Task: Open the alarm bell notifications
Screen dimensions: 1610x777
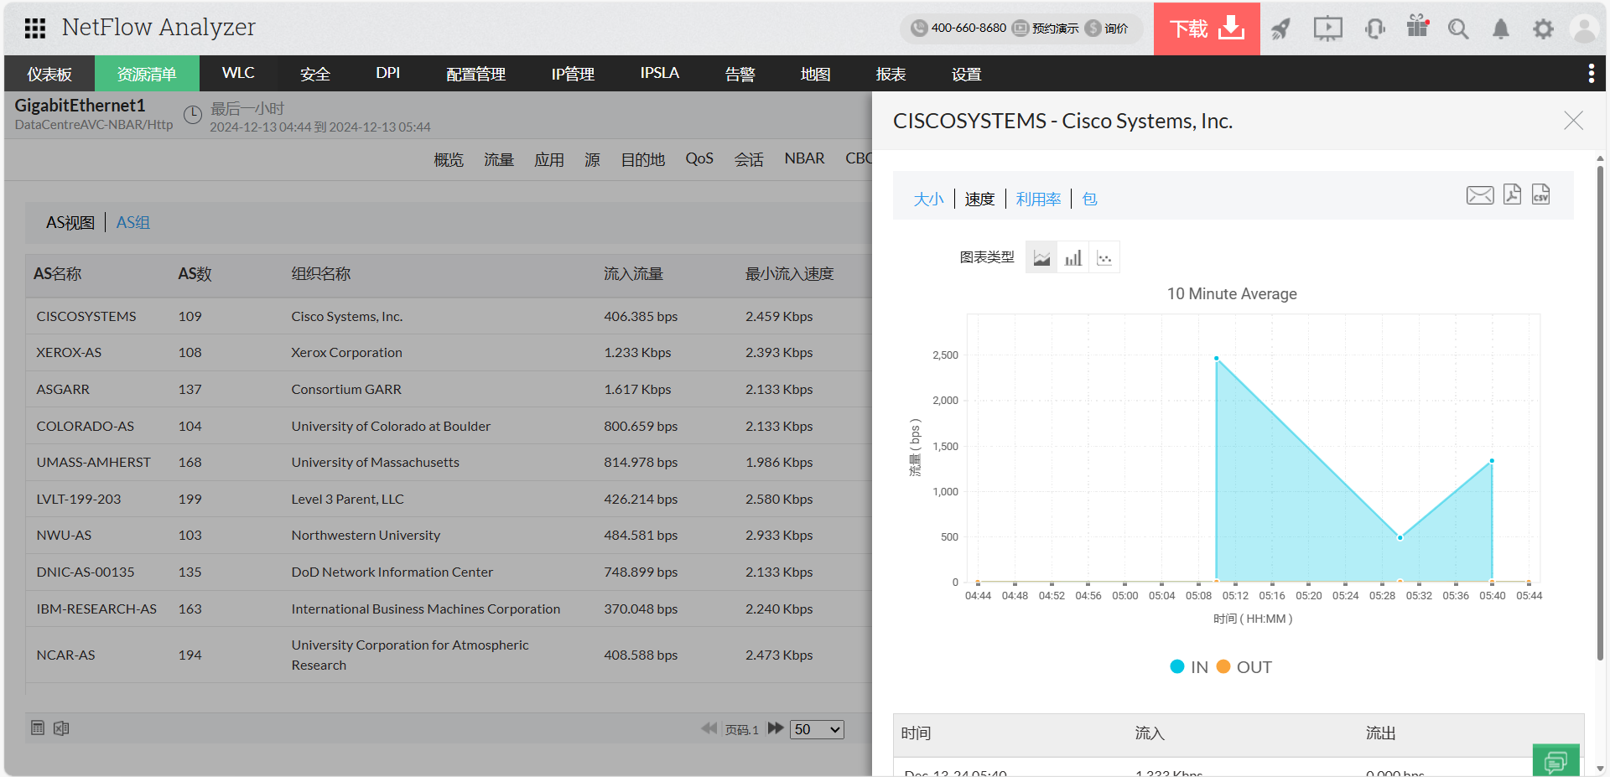Action: pos(1501,29)
